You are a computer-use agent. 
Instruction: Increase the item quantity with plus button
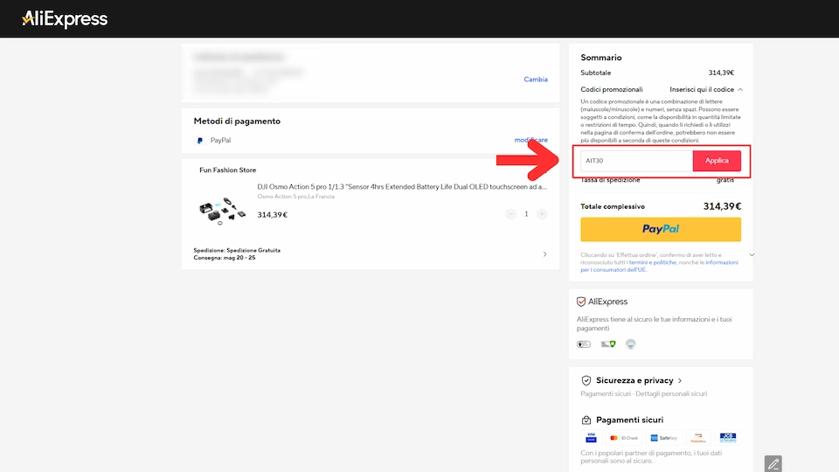tap(542, 214)
